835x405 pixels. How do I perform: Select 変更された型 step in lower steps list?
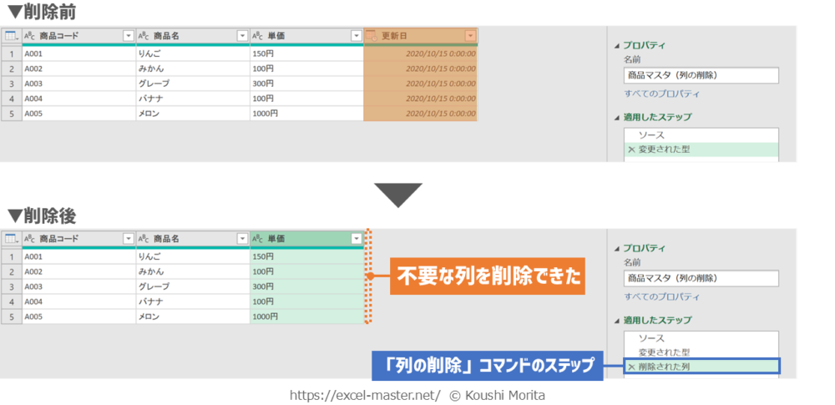click(x=664, y=352)
